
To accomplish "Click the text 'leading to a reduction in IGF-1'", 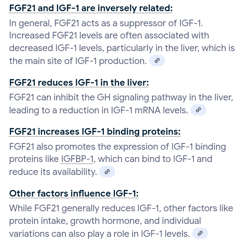I will [71, 110].
